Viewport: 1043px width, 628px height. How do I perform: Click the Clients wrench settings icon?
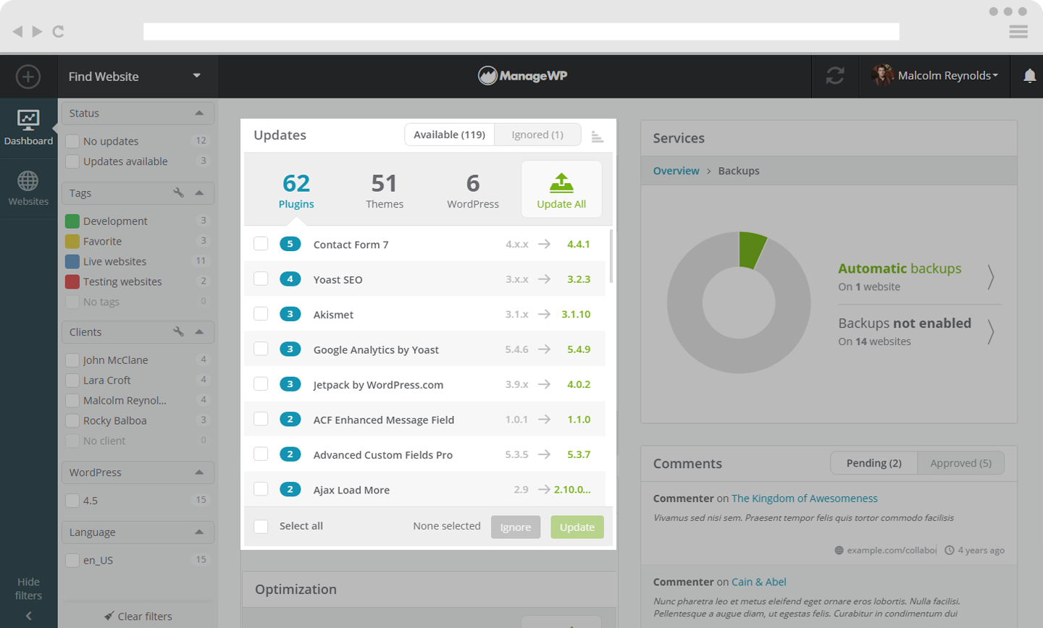[178, 331]
